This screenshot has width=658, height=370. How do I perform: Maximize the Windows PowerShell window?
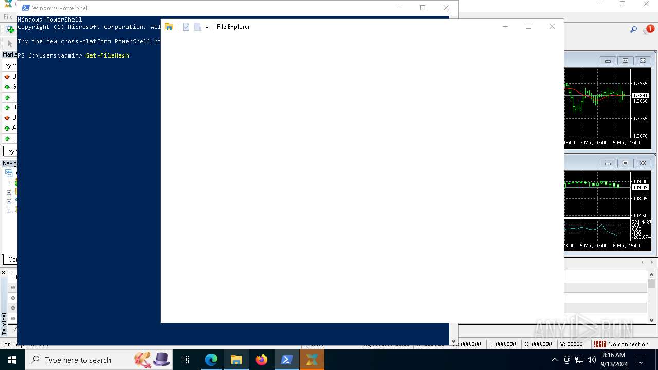[x=423, y=8]
